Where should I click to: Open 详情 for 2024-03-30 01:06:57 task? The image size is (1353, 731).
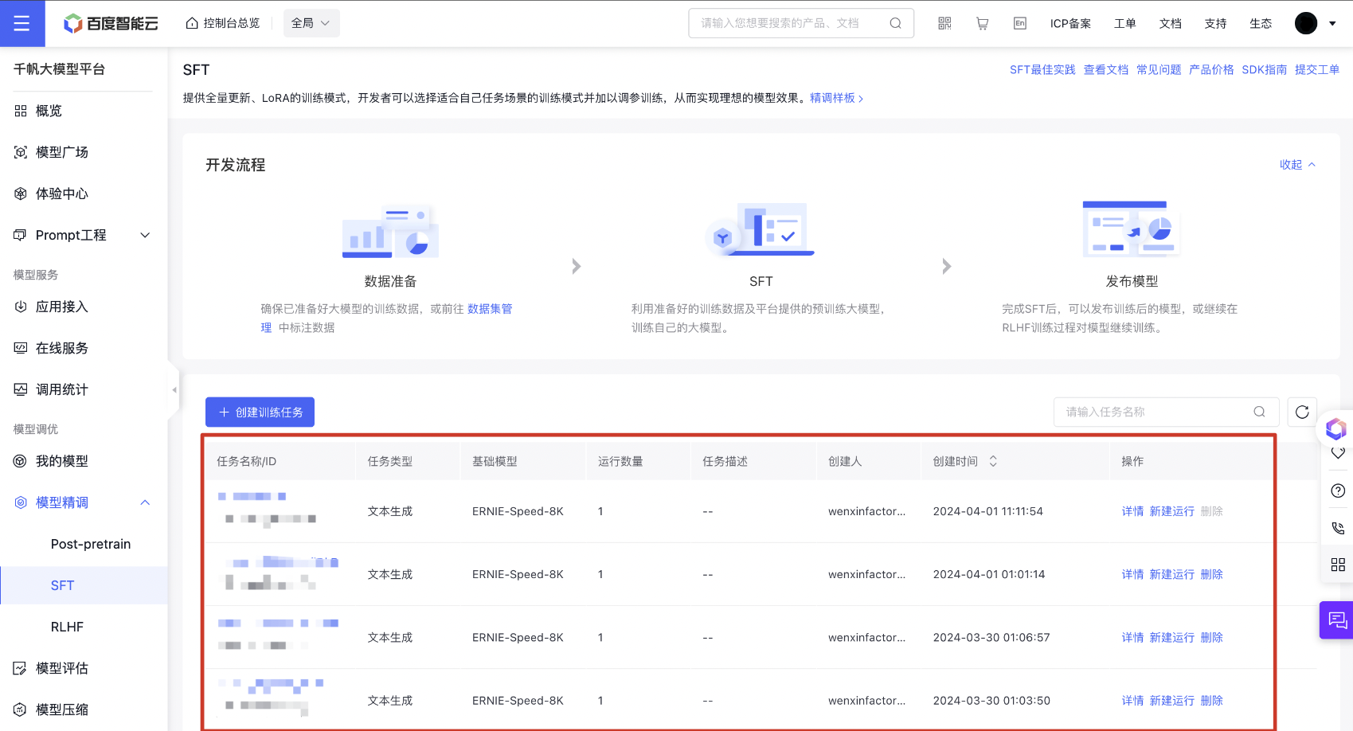[x=1132, y=637]
